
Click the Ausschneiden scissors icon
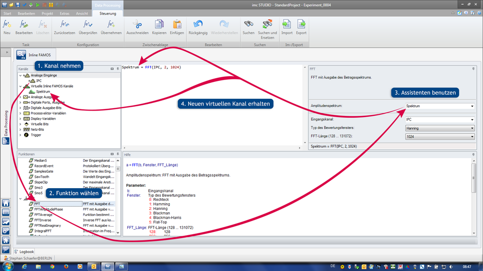click(x=137, y=24)
